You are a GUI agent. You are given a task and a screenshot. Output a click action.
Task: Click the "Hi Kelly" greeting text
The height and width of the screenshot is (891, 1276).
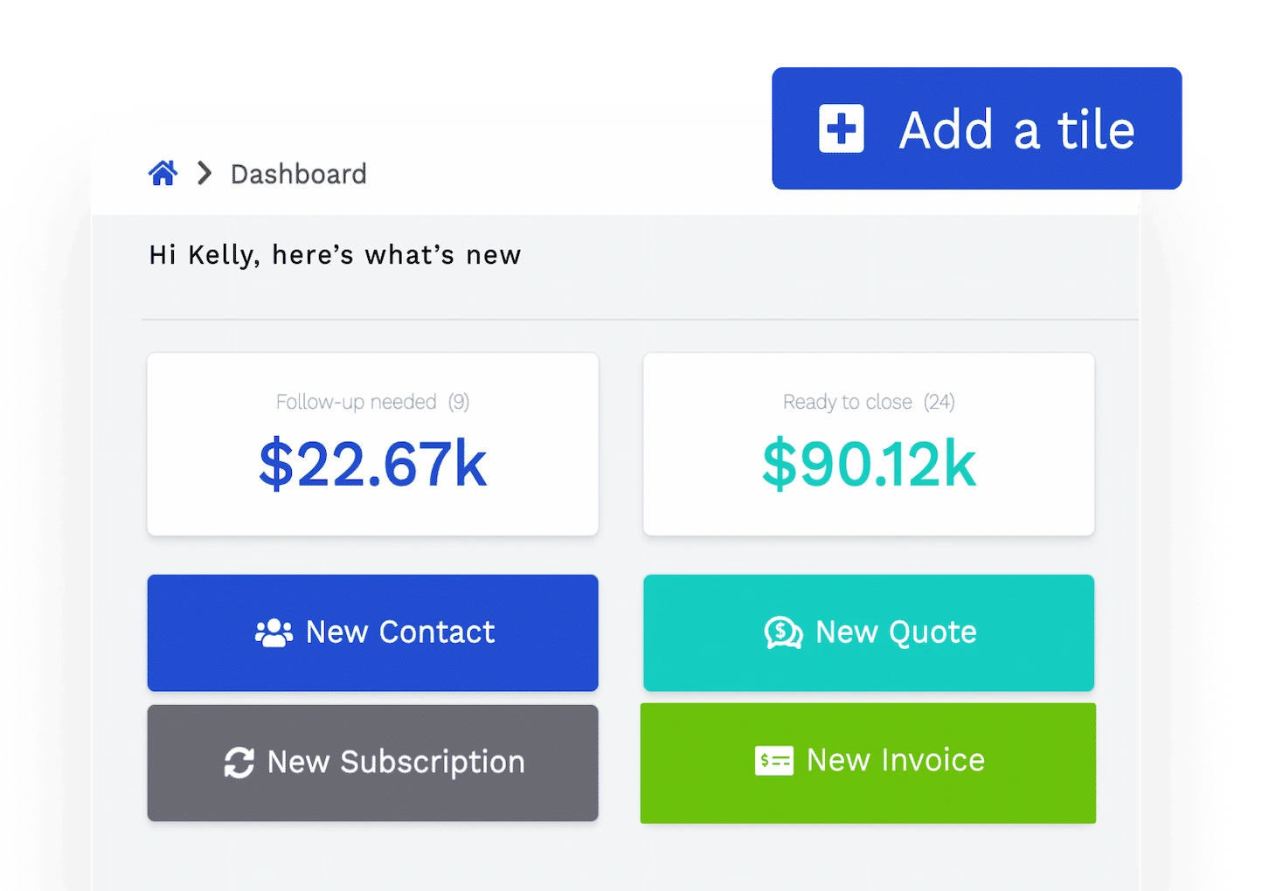click(335, 255)
